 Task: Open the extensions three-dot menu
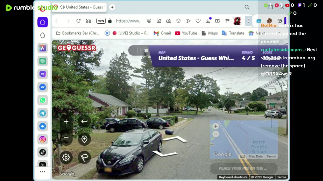pos(248,21)
